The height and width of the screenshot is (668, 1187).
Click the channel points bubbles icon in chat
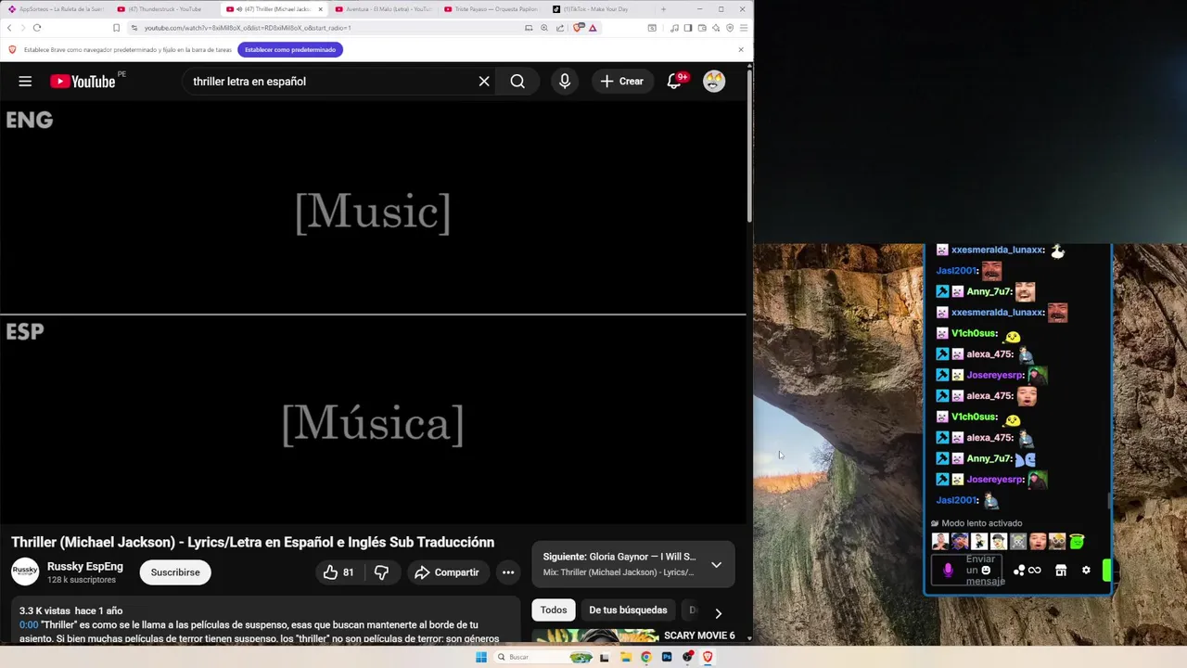pos(1019,571)
